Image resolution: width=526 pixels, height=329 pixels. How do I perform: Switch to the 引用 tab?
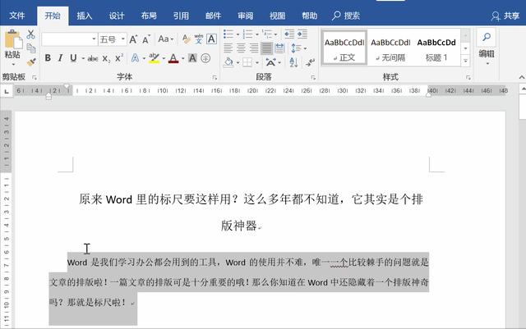[x=181, y=16]
